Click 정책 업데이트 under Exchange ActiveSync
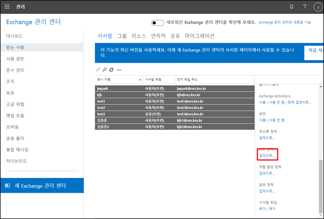Image resolution: width=324 pixels, height=219 pixels. click(x=299, y=102)
